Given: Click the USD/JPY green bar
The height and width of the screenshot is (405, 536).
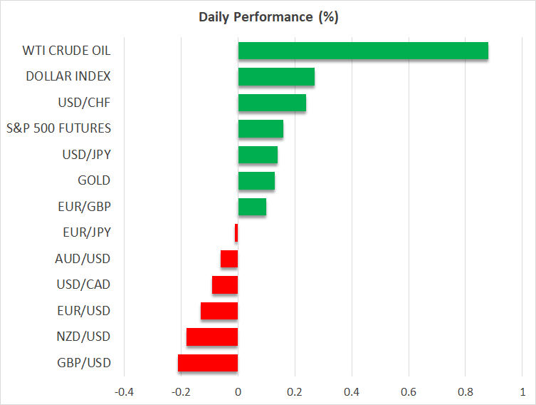Looking at the screenshot, I should point(258,155).
